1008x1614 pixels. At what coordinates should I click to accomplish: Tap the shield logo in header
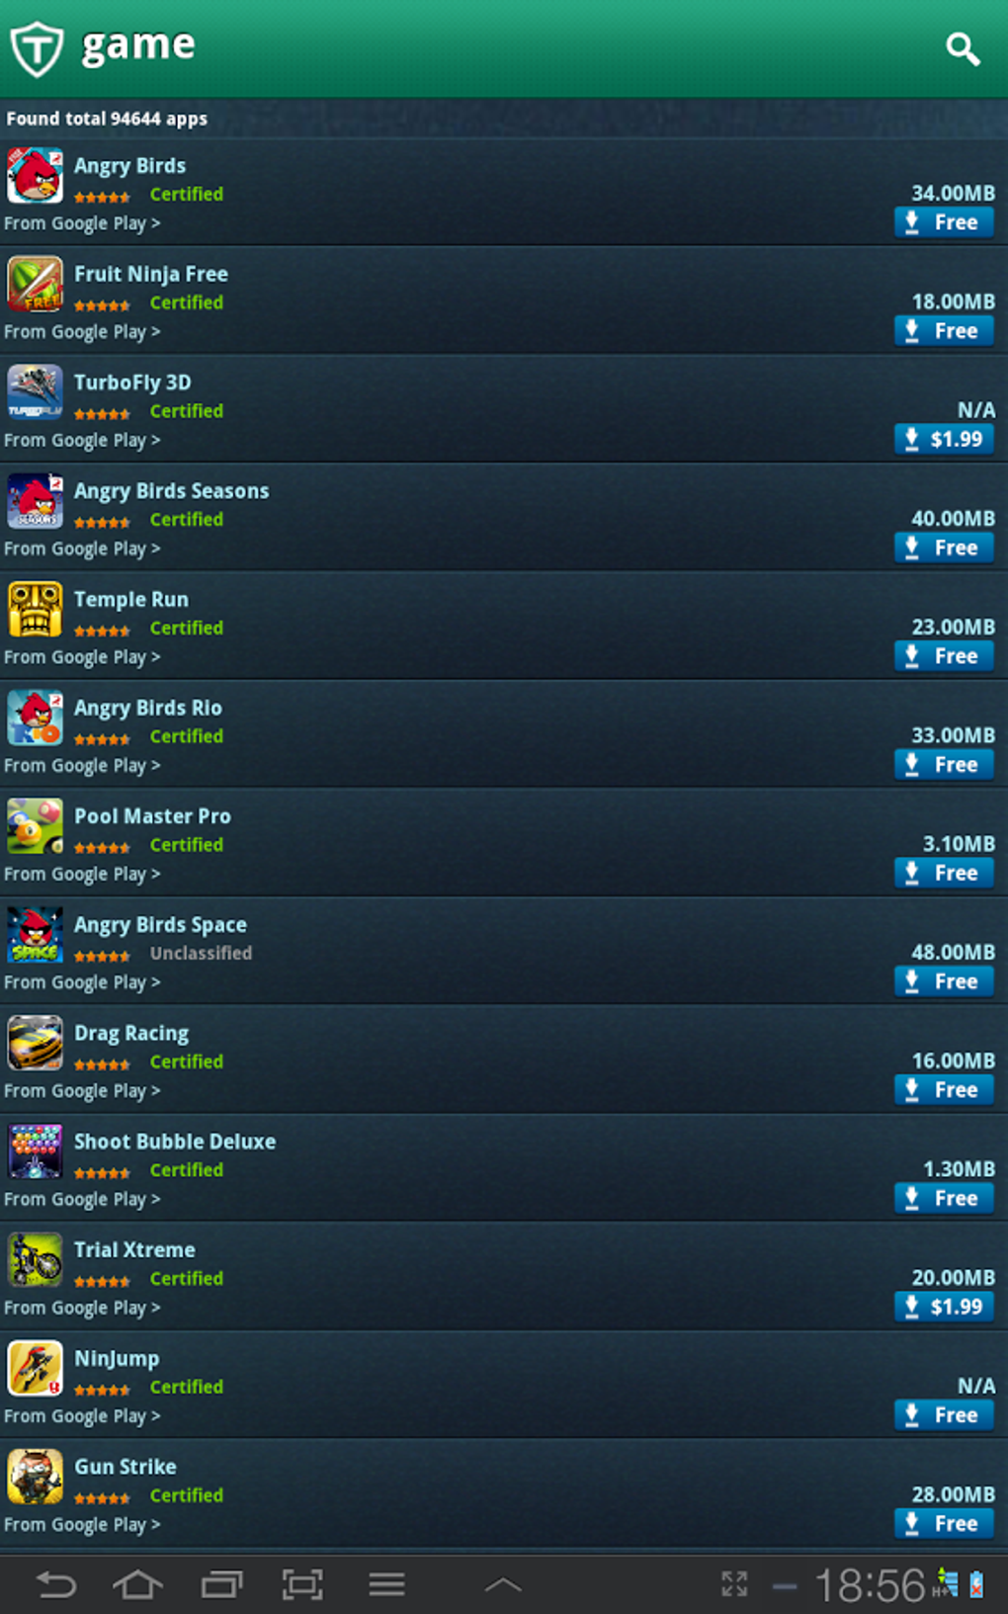point(37,48)
